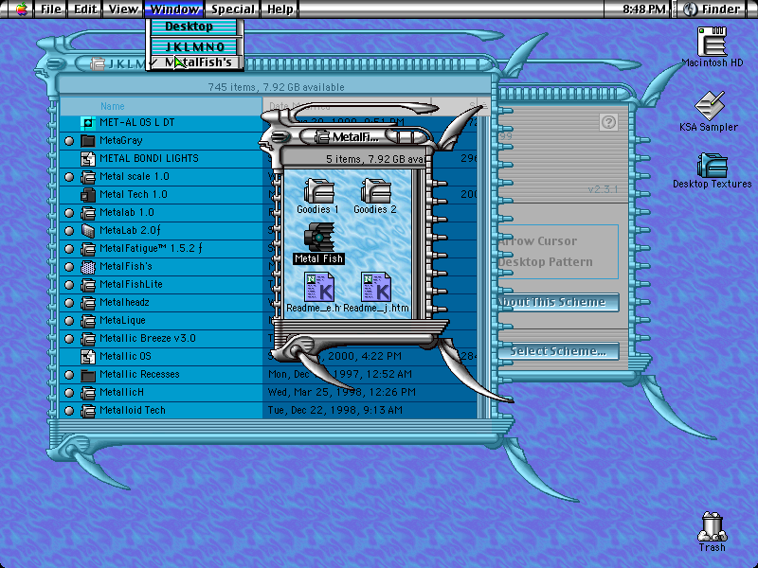Select the Readme_j.htm file icon

coord(376,287)
